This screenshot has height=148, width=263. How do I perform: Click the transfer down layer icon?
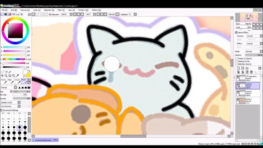tap(238, 72)
